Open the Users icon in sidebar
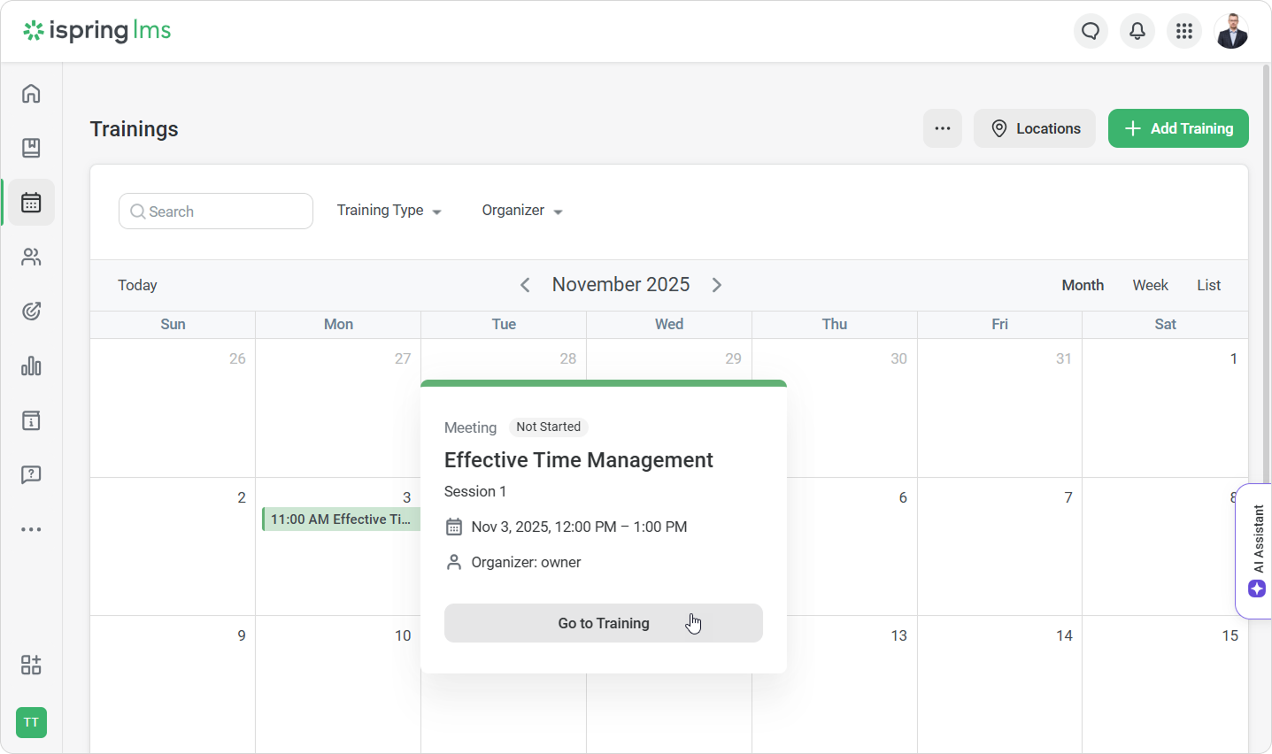 (x=31, y=258)
